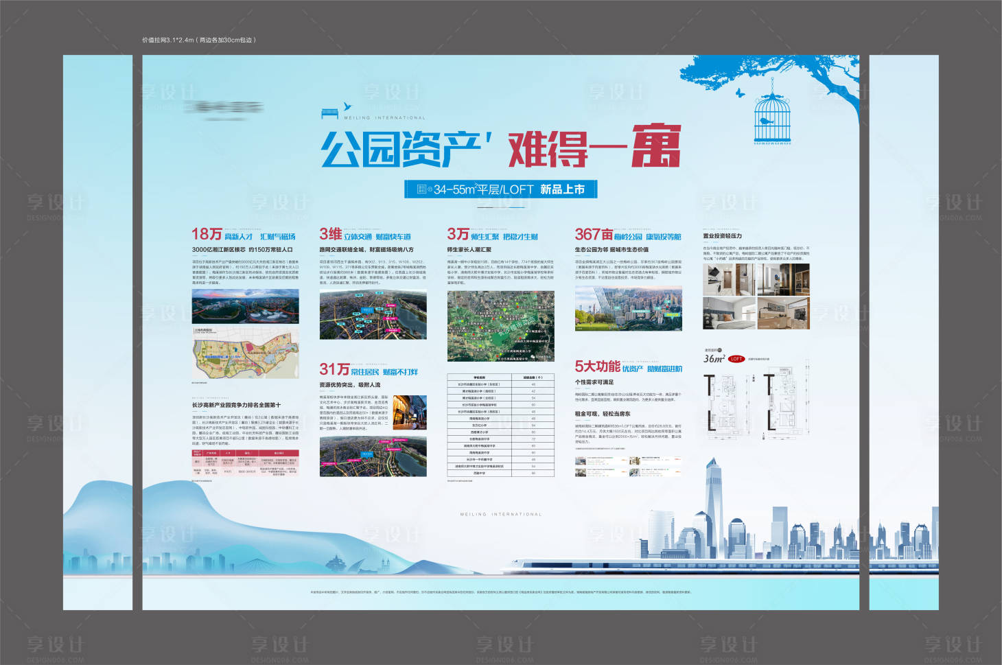The height and width of the screenshot is (665, 1002).
Task: Click the subheading 师生家长人潮汇聚
Action: 469,250
